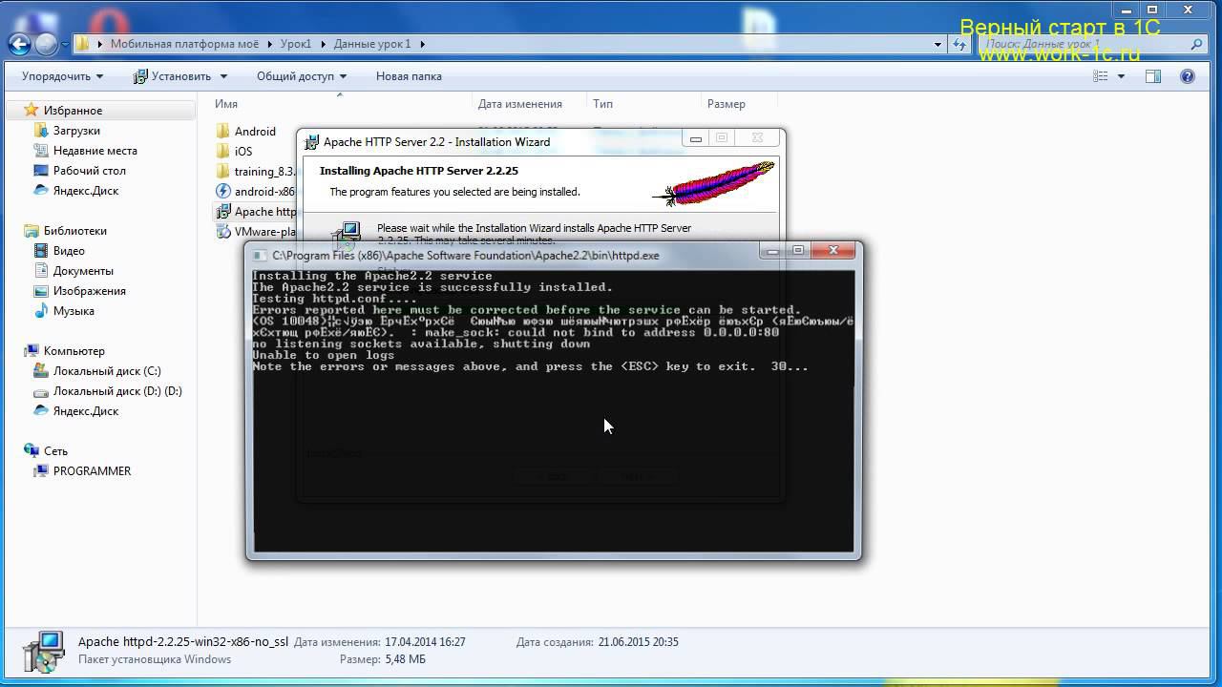Select the Apache http installer file
1222x687 pixels.
pos(264,212)
